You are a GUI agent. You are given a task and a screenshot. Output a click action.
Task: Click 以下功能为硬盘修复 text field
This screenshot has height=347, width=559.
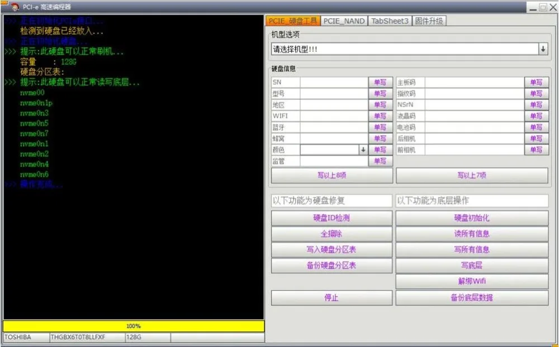[x=331, y=201]
